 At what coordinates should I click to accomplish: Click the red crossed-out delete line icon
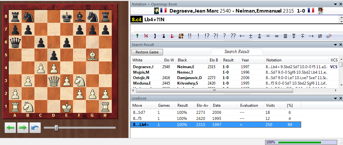146,36
